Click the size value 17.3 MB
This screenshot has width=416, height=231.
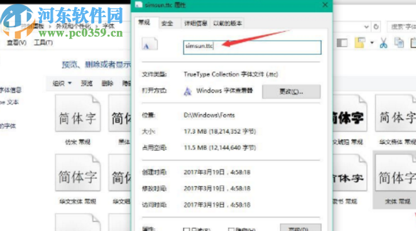pyautogui.click(x=220, y=132)
